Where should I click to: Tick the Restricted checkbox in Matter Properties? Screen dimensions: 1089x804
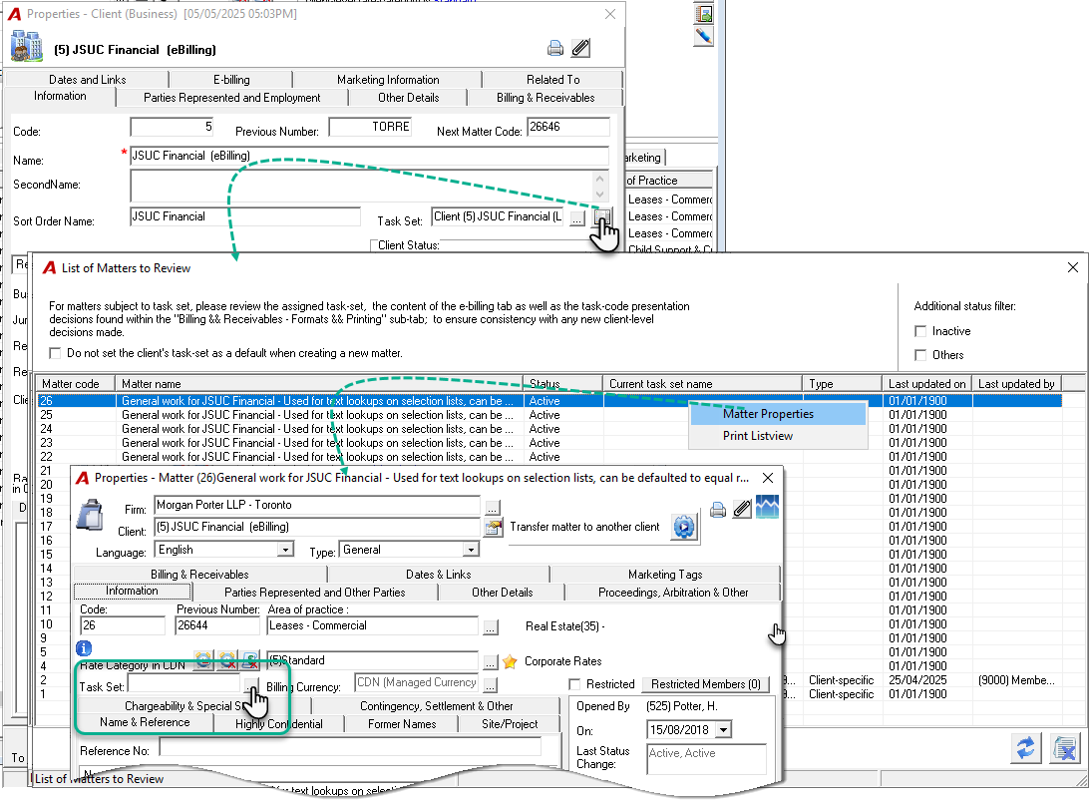pyautogui.click(x=574, y=684)
